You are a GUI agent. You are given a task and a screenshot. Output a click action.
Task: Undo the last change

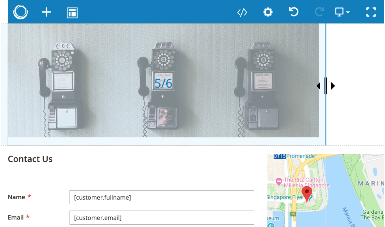click(x=293, y=12)
